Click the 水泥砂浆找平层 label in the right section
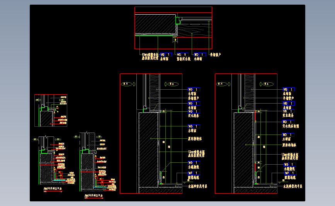Image resolution: width=335 pixels, height=206 pixels. click(293, 186)
